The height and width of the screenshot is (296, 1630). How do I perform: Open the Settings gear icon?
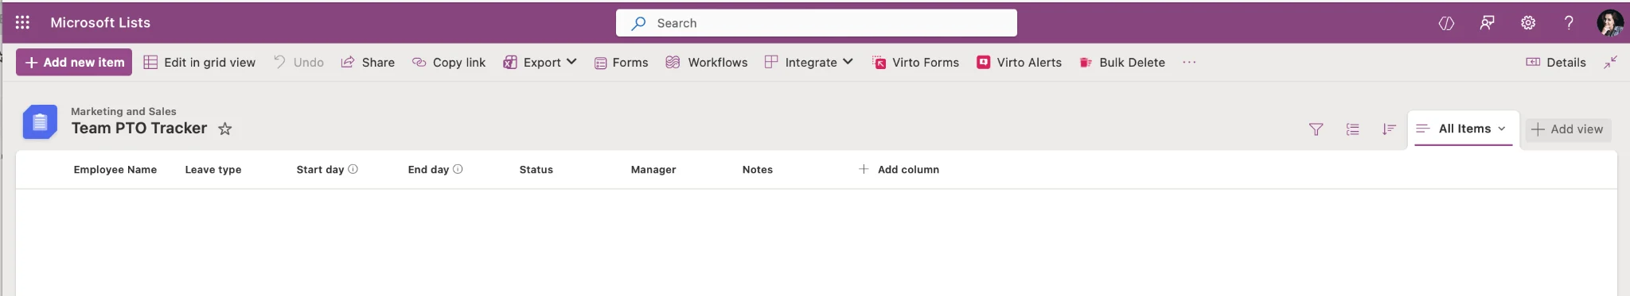tap(1528, 23)
